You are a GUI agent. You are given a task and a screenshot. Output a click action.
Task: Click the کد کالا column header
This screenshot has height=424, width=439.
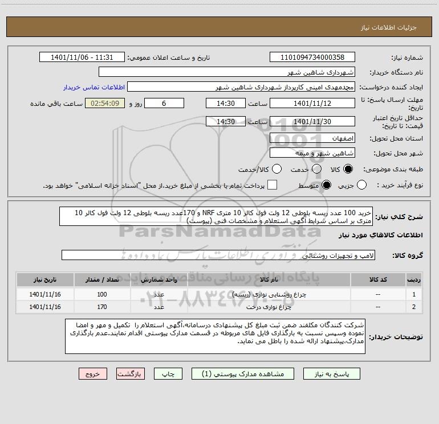(378, 279)
